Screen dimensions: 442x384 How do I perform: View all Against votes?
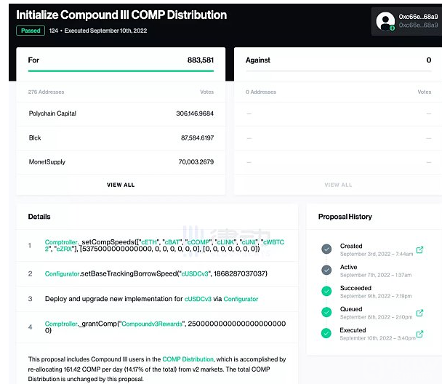338,185
